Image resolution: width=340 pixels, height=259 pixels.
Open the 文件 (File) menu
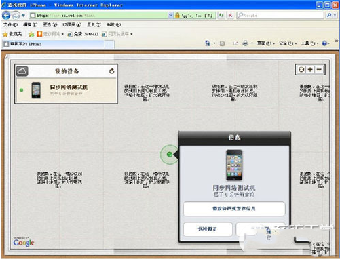coord(10,24)
